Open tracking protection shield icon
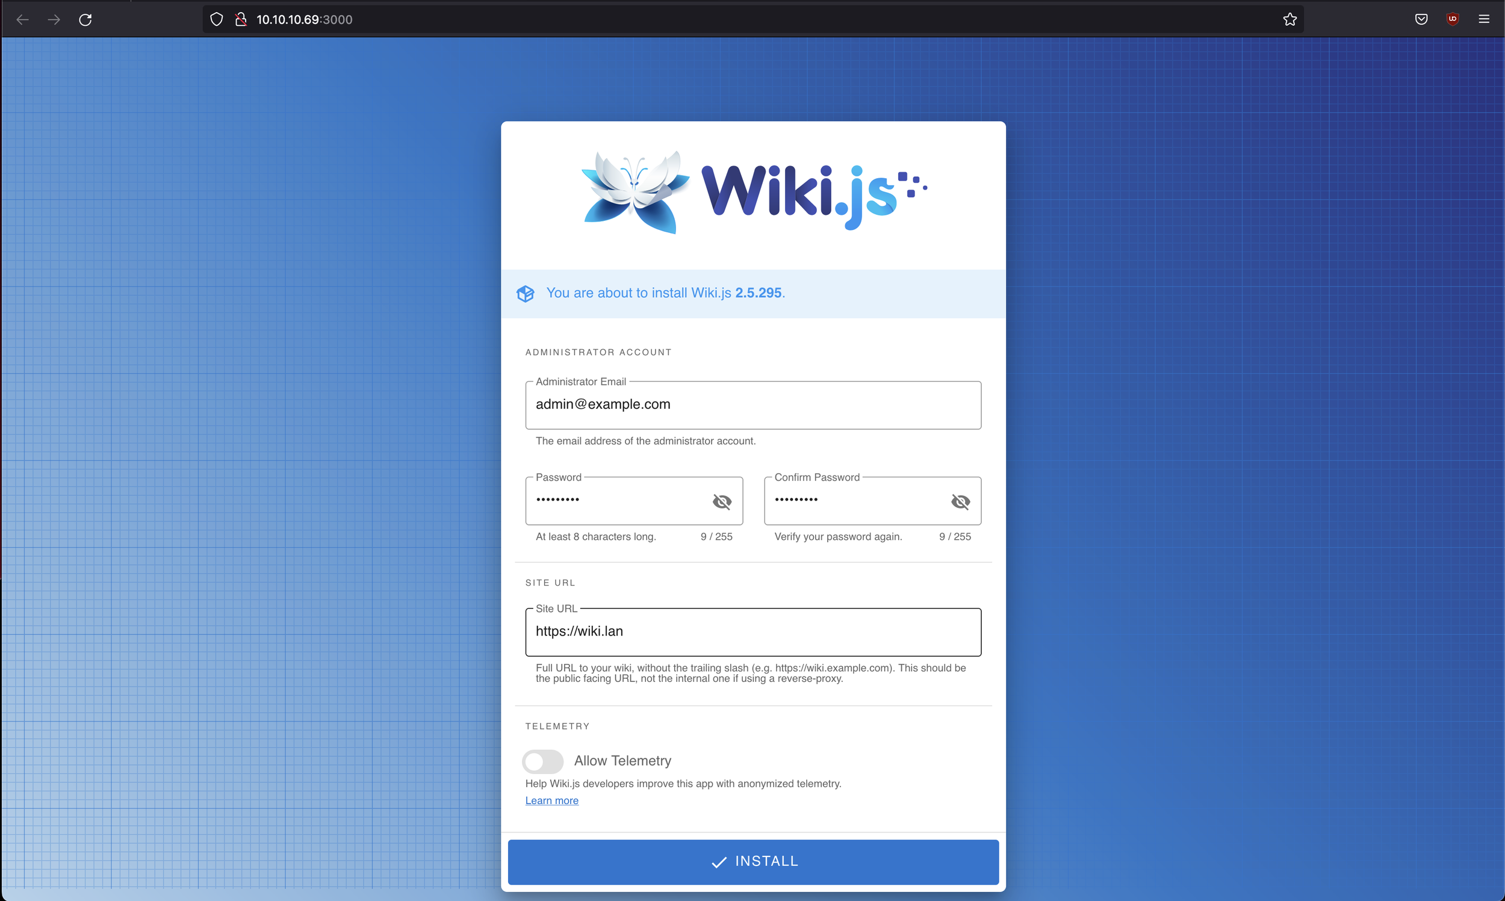This screenshot has height=901, width=1505. [216, 19]
